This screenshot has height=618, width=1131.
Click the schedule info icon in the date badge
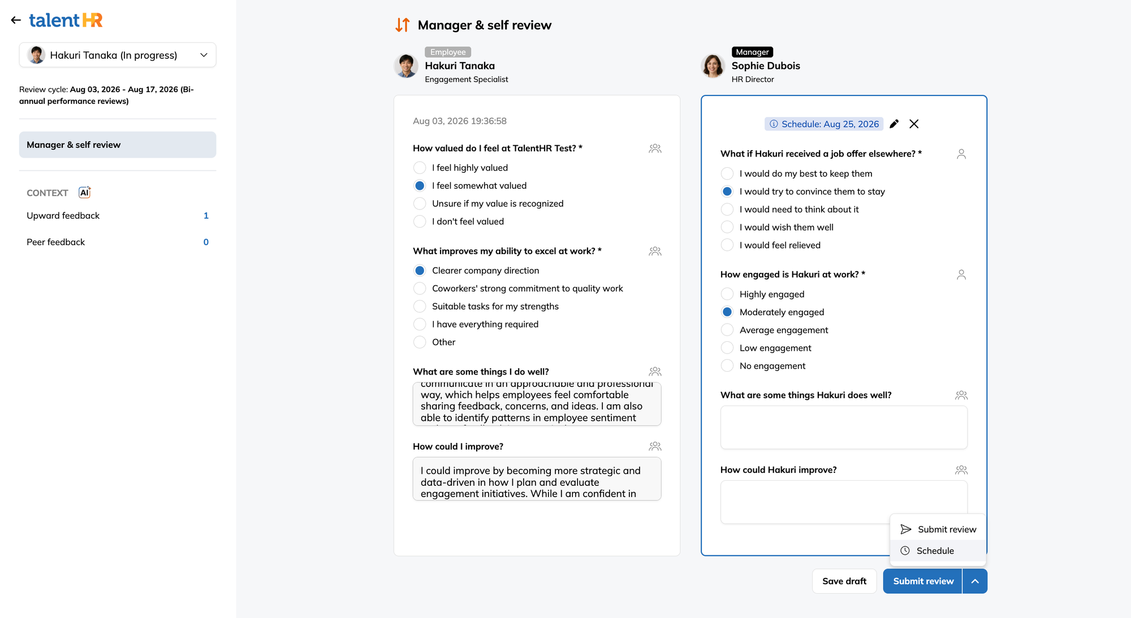click(774, 124)
